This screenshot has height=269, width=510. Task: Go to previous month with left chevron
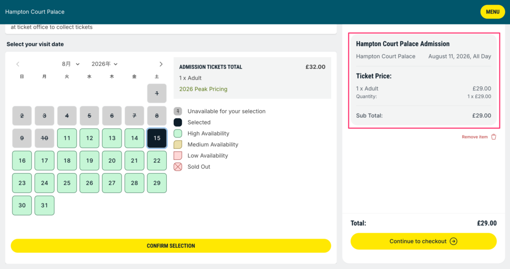point(18,64)
